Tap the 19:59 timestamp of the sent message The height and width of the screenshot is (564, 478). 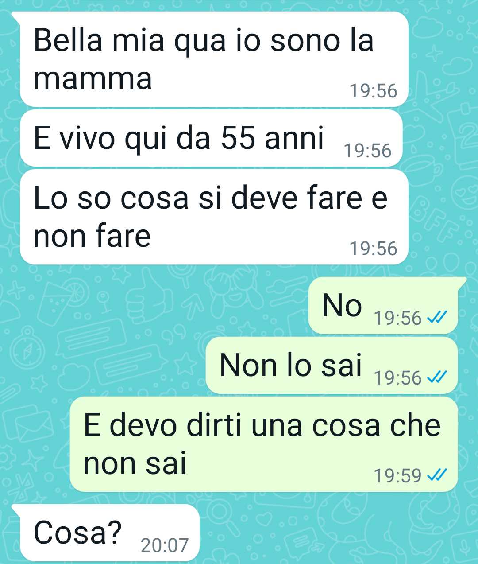pyautogui.click(x=398, y=476)
